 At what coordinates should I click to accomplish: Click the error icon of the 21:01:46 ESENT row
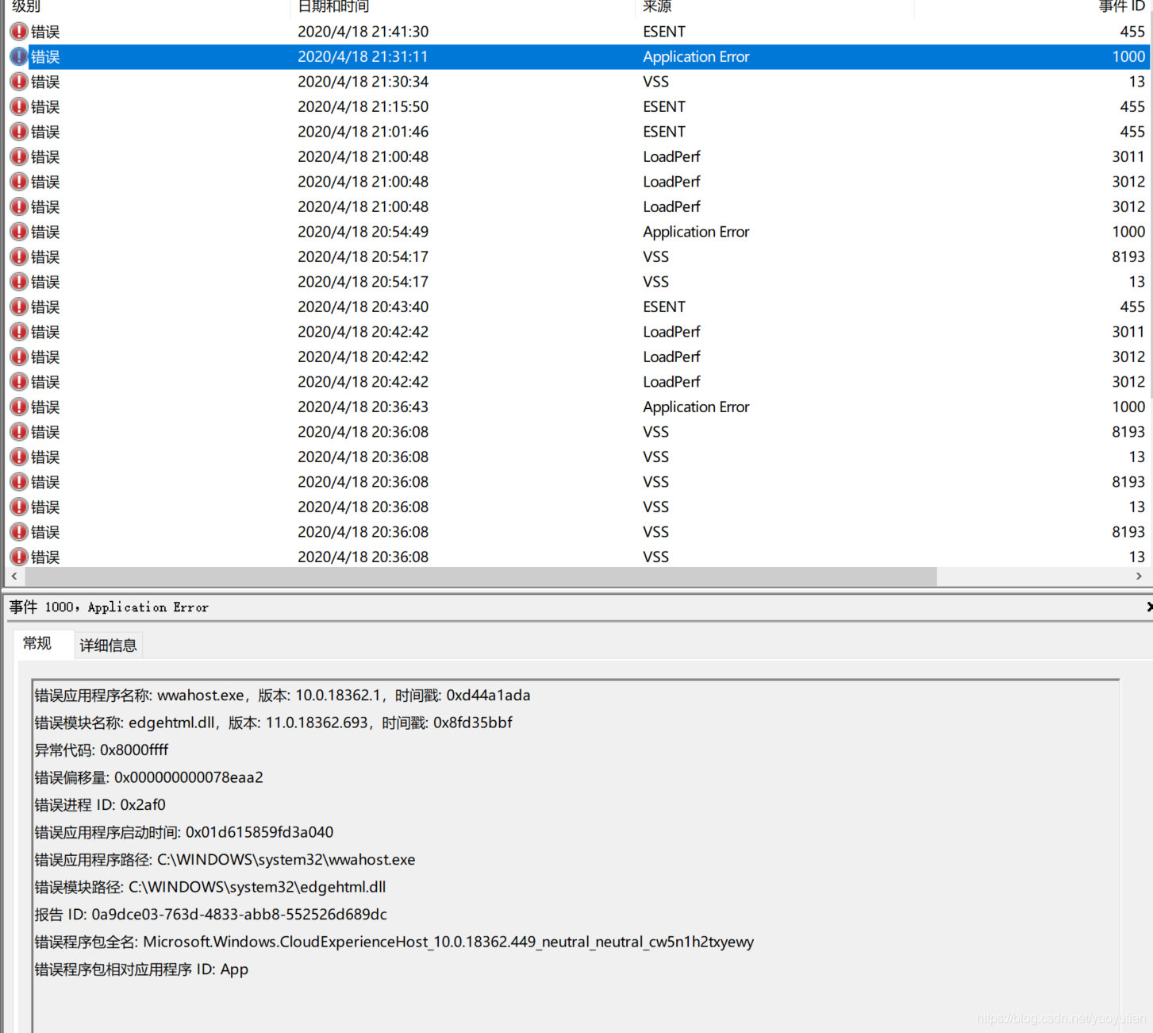click(x=19, y=132)
